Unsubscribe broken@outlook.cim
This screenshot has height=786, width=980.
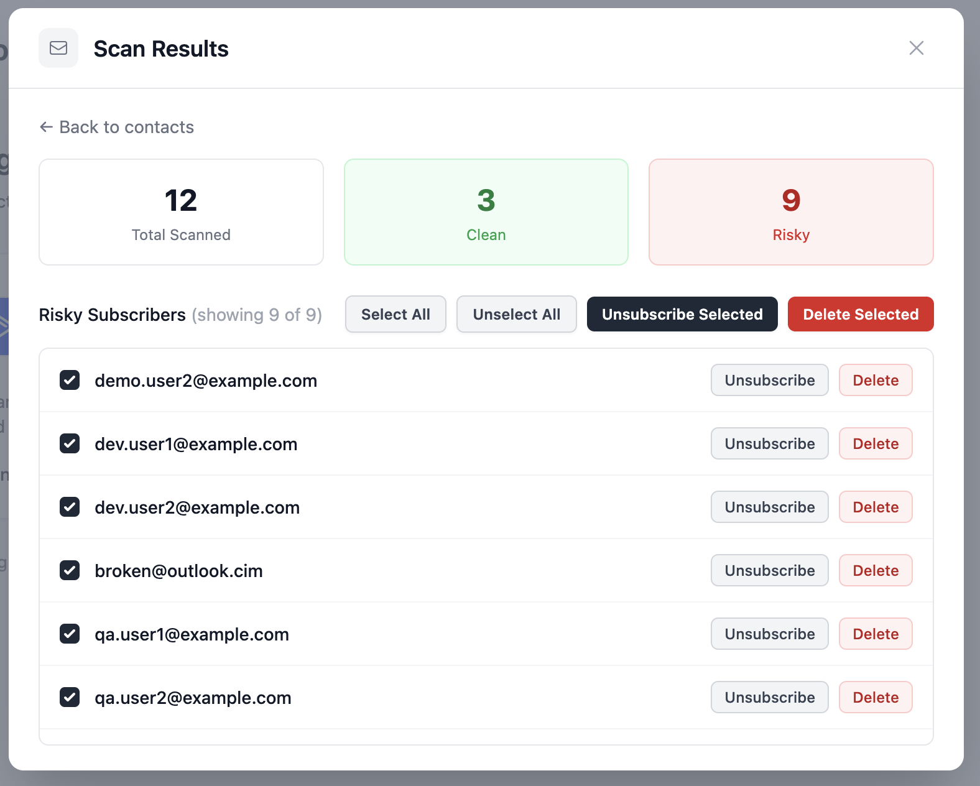pos(770,570)
